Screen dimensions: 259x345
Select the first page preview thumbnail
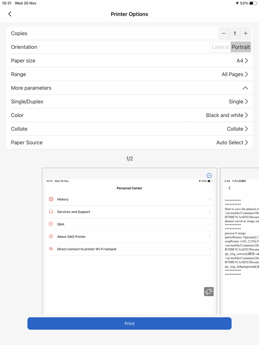pyautogui.click(x=129, y=241)
